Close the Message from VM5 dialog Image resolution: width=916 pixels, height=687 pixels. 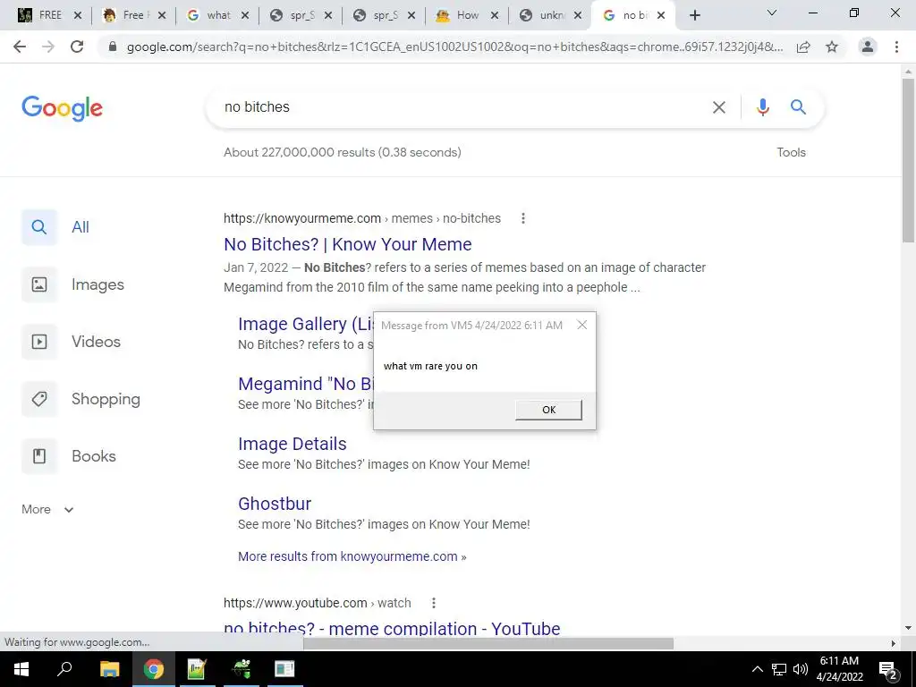581,325
